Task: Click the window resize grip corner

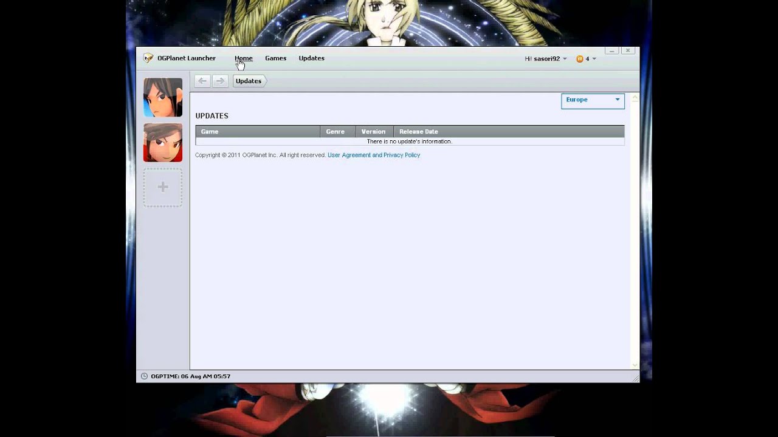Action: point(636,379)
